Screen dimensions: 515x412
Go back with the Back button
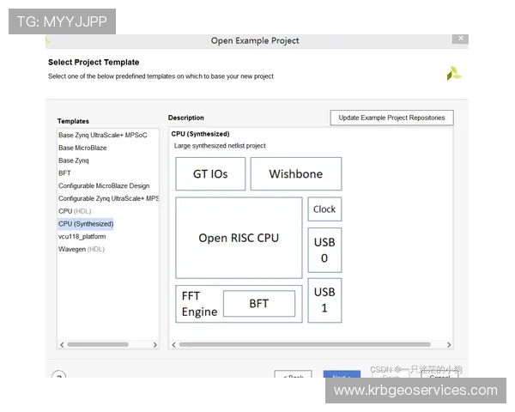click(x=293, y=377)
